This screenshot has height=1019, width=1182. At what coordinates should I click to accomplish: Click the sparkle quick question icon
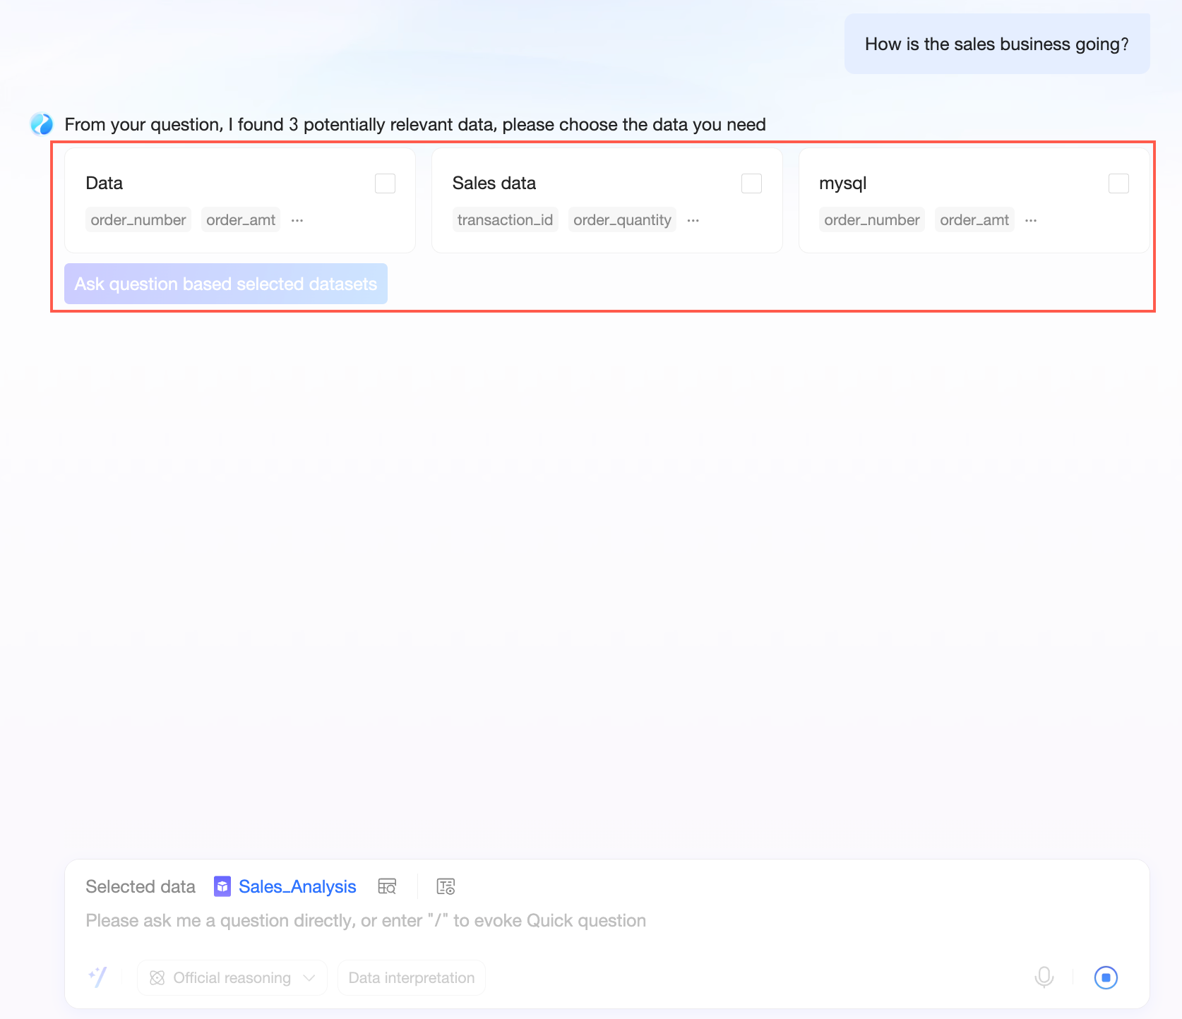point(98,977)
